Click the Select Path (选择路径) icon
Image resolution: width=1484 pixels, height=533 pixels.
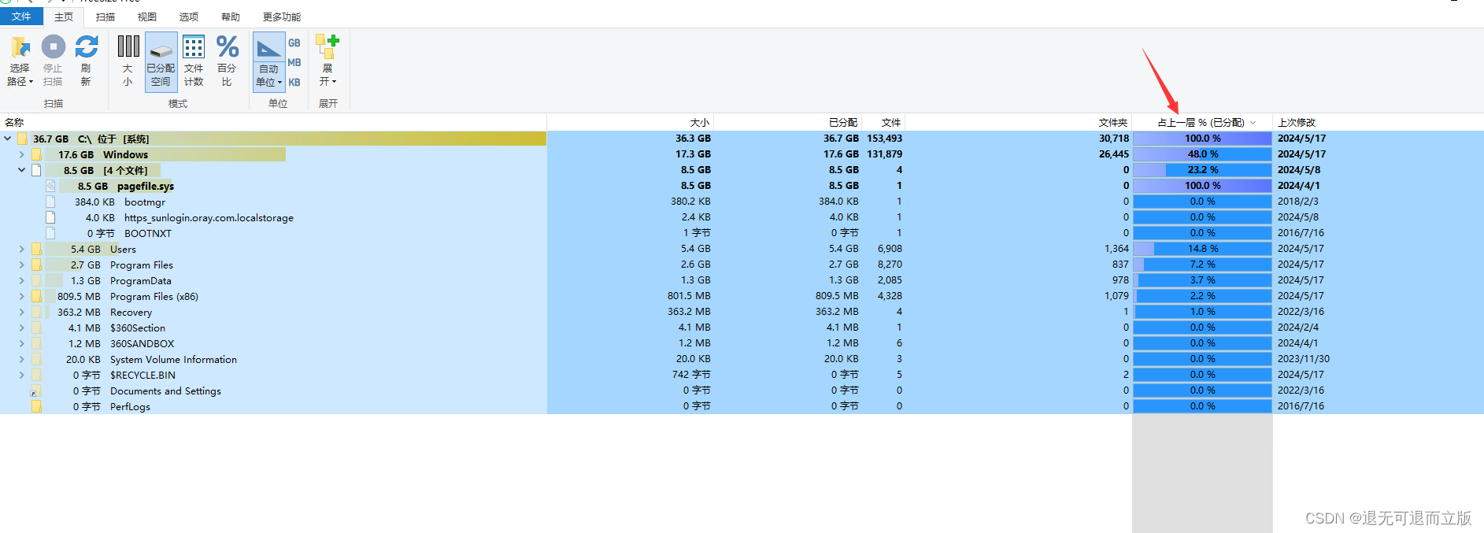20,49
